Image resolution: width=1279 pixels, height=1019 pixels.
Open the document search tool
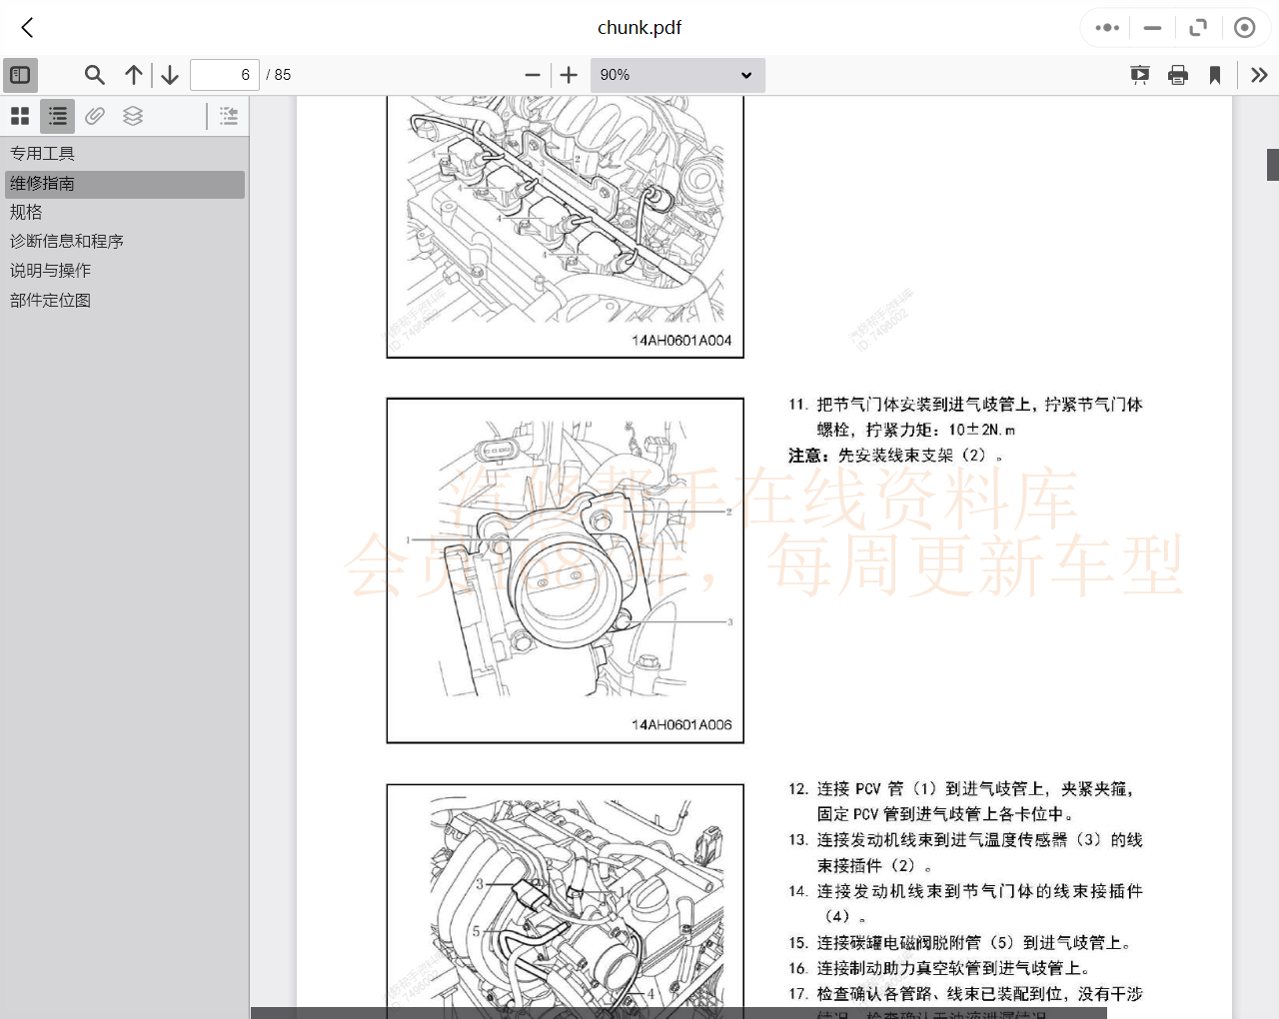pyautogui.click(x=94, y=74)
